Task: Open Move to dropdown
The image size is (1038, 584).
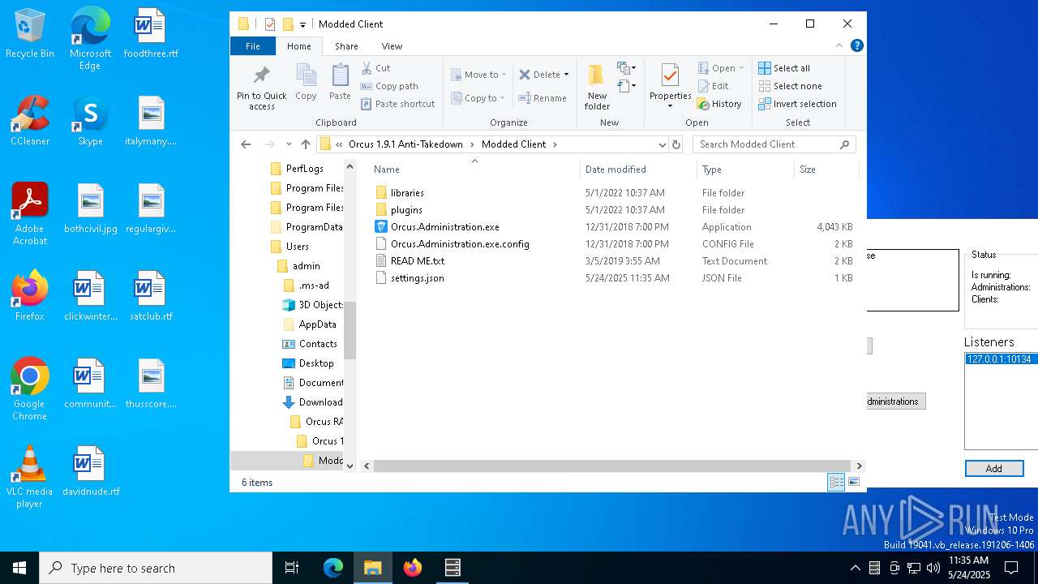Action: click(x=478, y=75)
